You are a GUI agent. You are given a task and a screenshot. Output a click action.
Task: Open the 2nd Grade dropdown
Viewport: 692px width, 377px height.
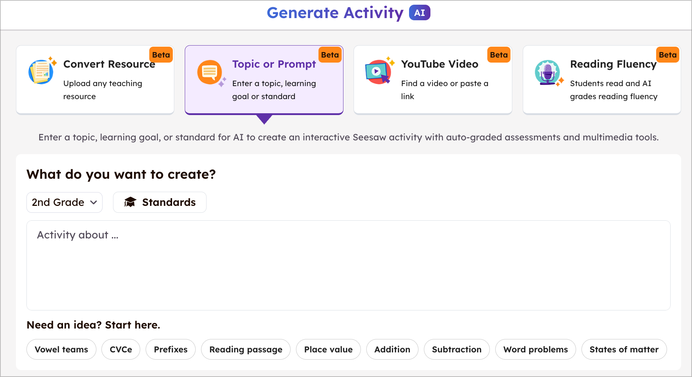[x=64, y=202]
